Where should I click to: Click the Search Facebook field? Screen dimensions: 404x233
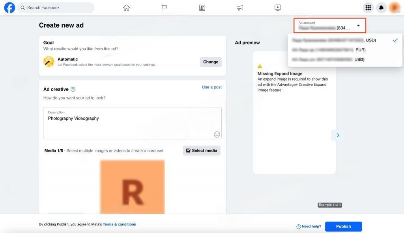coord(56,8)
